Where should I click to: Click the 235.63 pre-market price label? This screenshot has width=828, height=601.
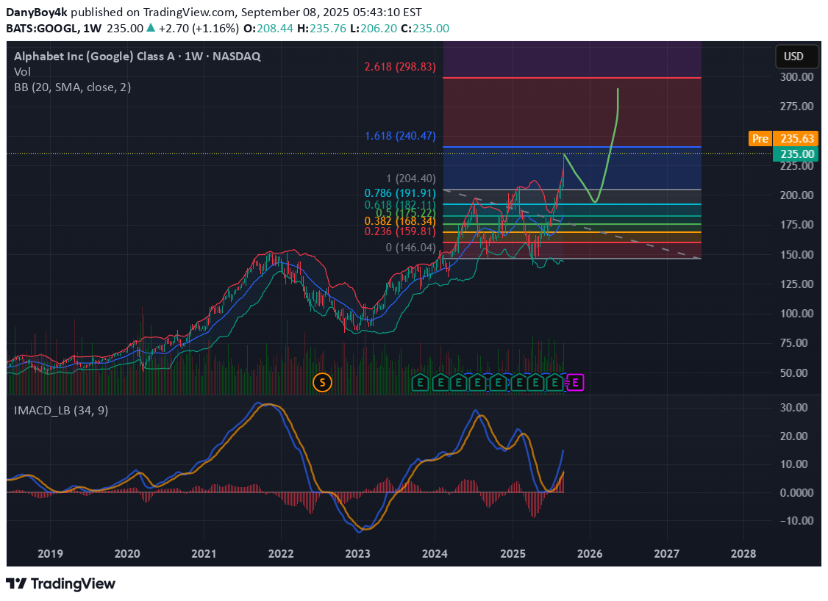tap(797, 138)
